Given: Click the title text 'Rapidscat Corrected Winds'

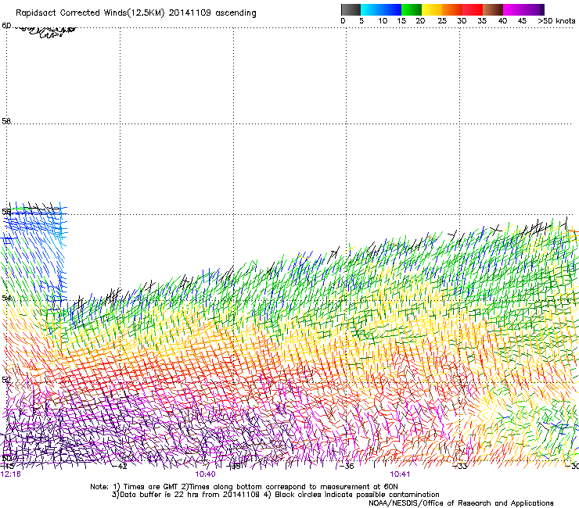Looking at the screenshot, I should (71, 13).
